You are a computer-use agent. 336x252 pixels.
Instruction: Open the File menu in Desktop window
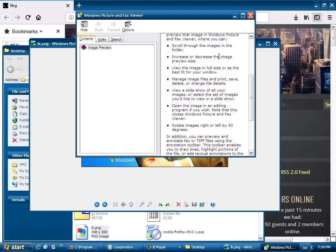tap(9, 59)
